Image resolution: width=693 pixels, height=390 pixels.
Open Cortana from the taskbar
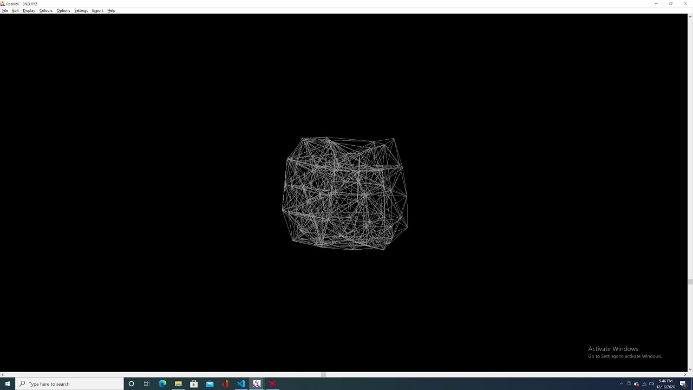[131, 383]
